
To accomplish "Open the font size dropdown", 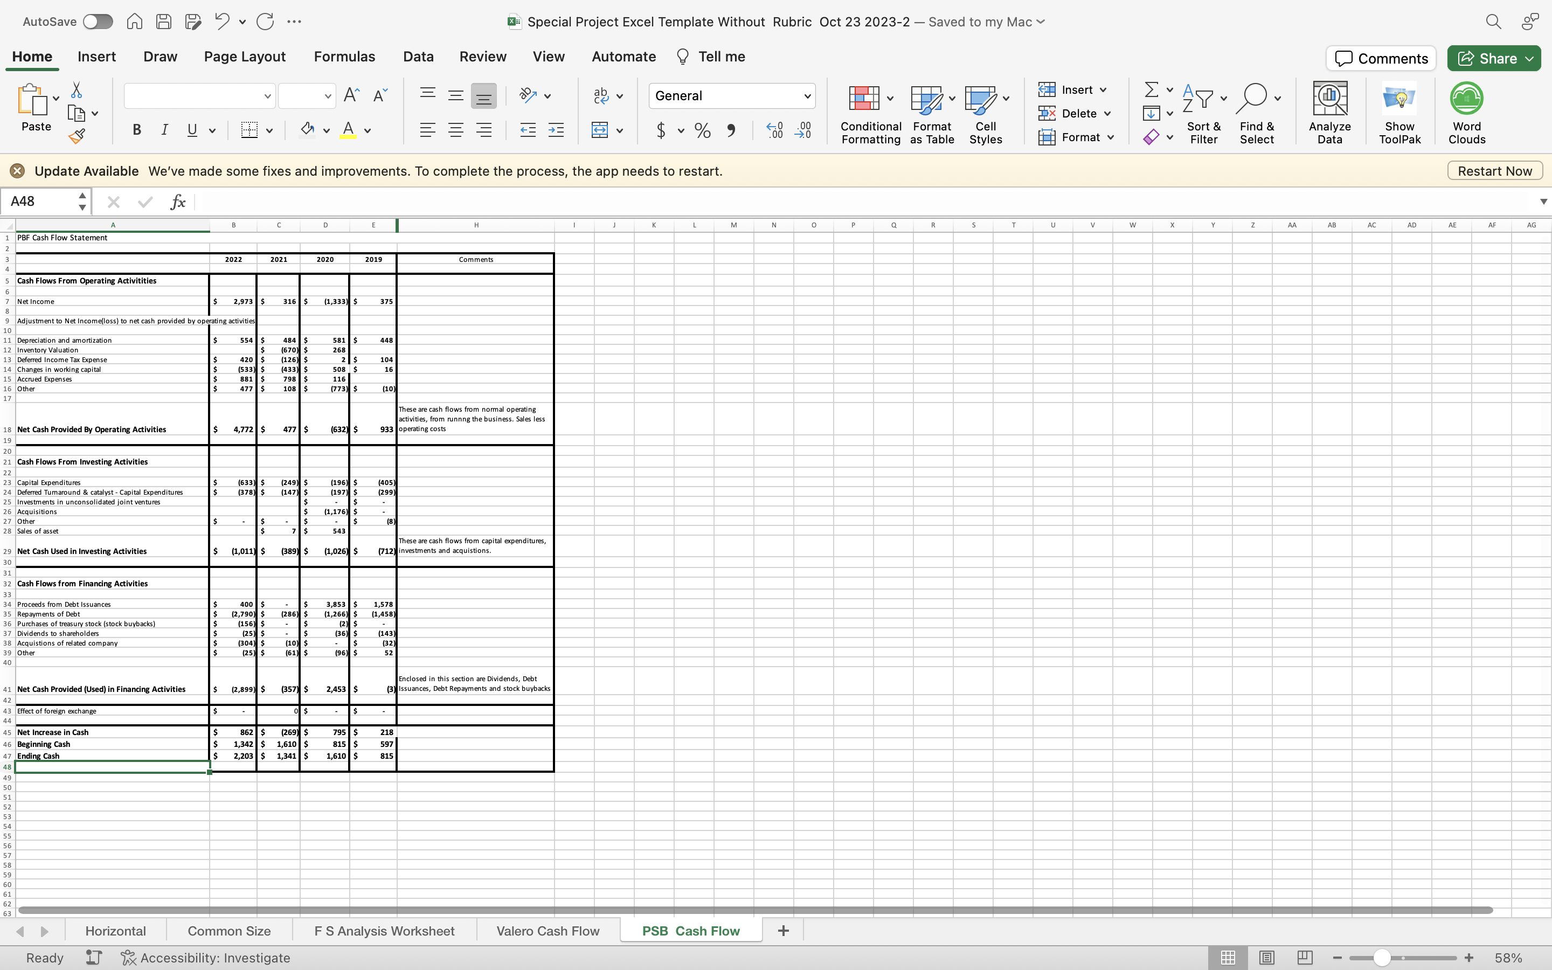I will (328, 96).
